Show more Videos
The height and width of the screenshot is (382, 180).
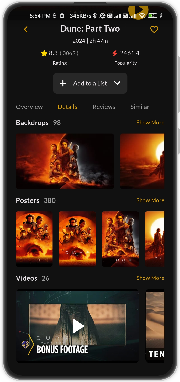(150, 278)
